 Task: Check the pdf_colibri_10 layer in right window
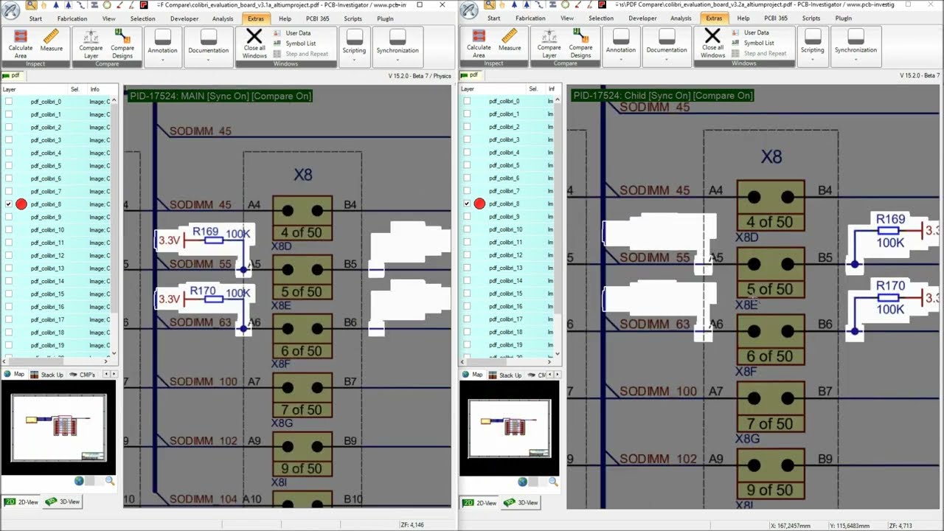point(467,229)
